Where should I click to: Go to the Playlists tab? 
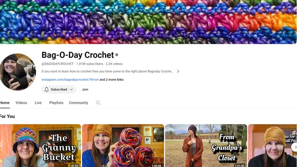click(x=56, y=103)
